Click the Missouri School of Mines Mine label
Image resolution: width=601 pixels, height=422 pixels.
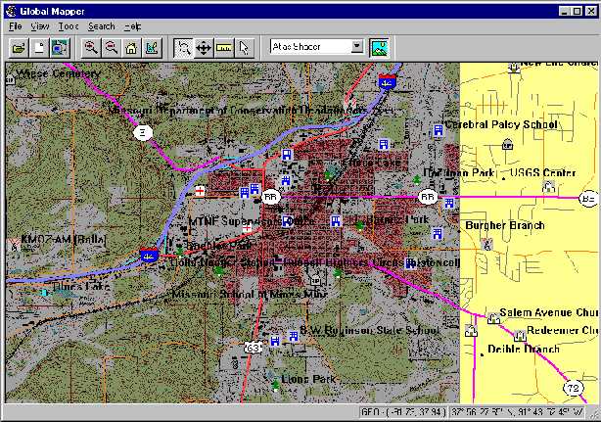point(250,295)
